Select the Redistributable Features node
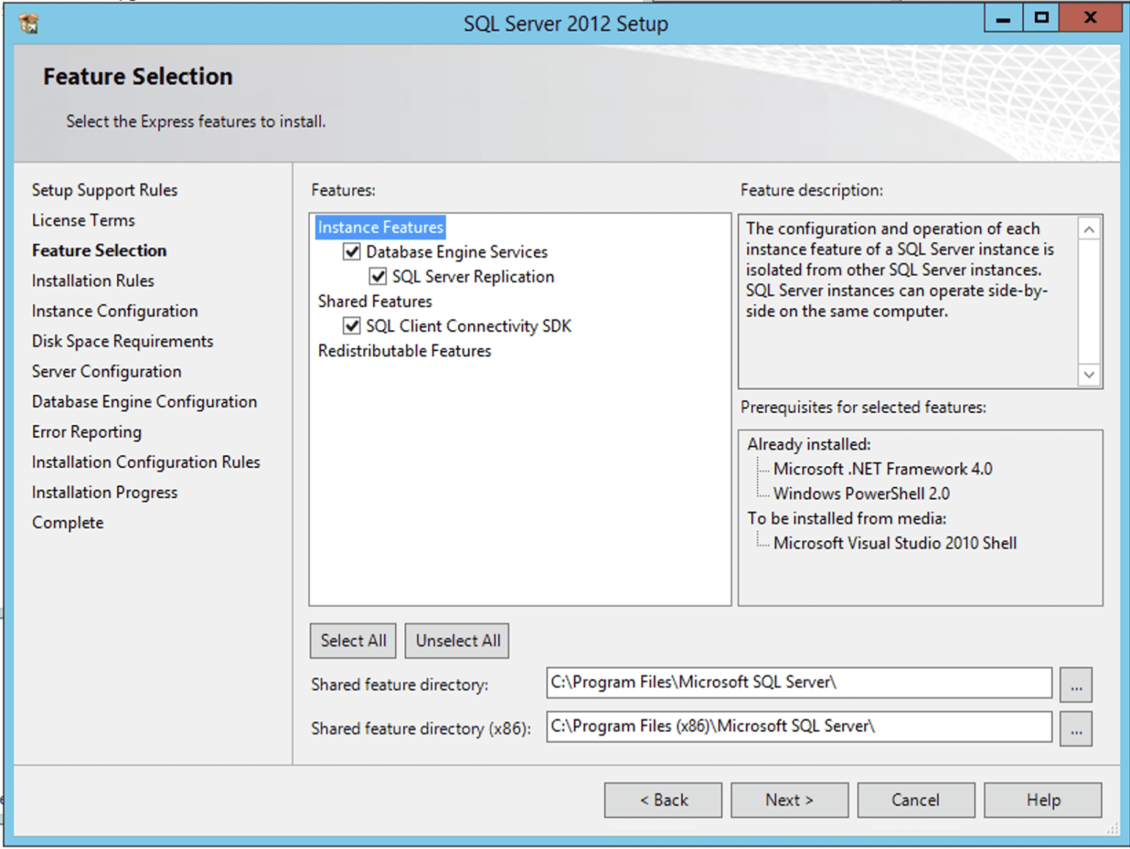Viewport: 1130px width, 849px height. [x=404, y=351]
